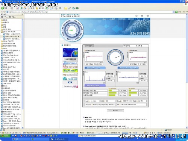The height and width of the screenshot is (141, 188).
Task: Click the KIX banner link
Action: tap(70, 82)
